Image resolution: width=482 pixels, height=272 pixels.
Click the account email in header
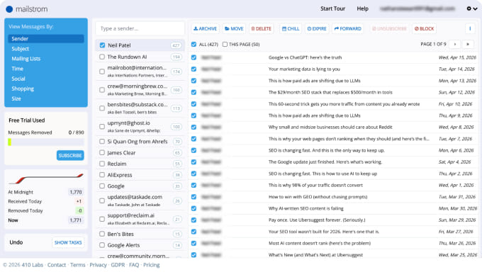pyautogui.click(x=417, y=8)
